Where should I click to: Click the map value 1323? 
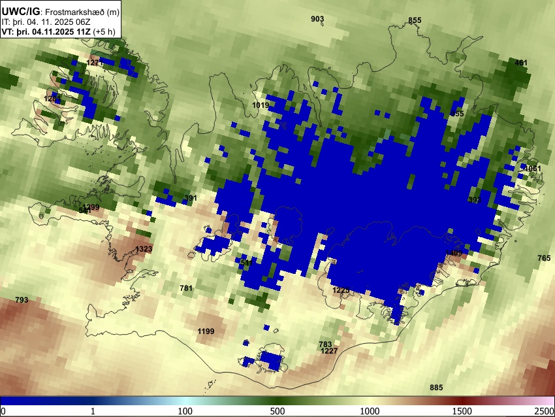click(x=144, y=249)
